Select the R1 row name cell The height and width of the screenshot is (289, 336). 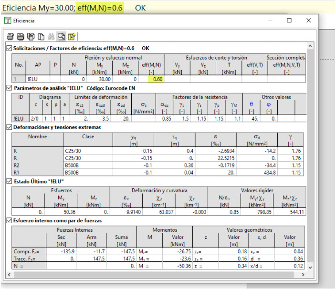(38, 173)
